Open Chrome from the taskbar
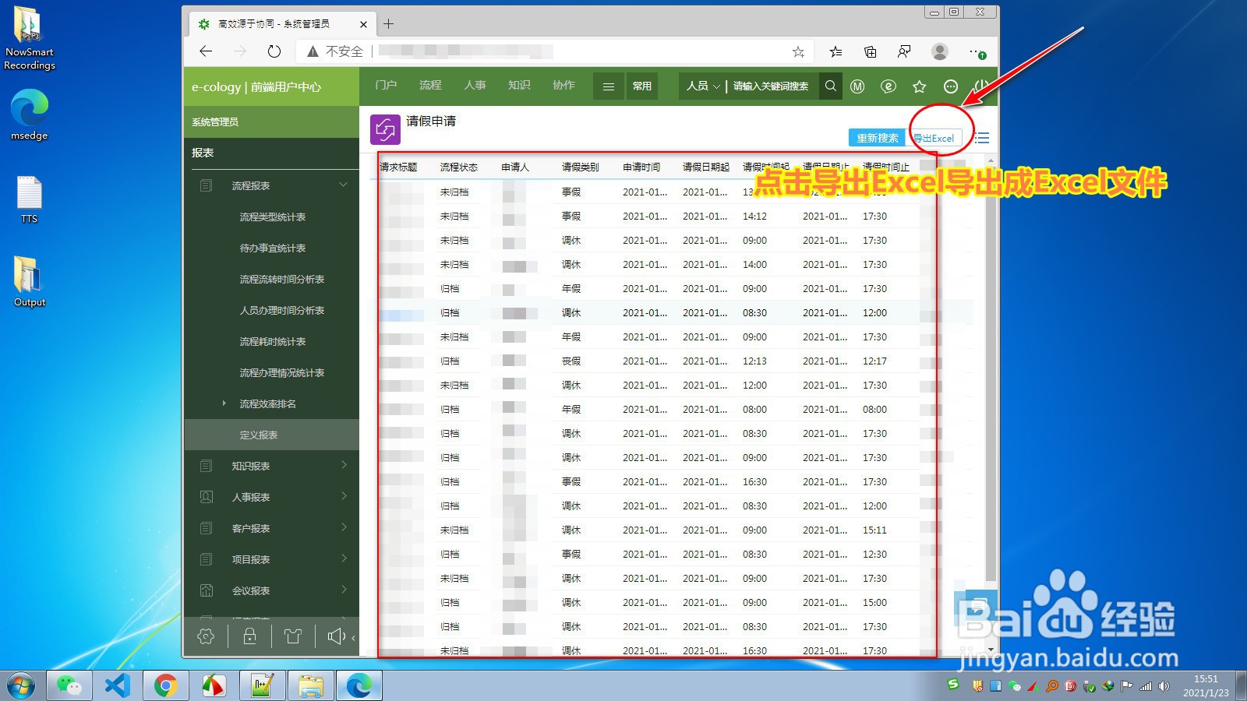 coord(165,685)
